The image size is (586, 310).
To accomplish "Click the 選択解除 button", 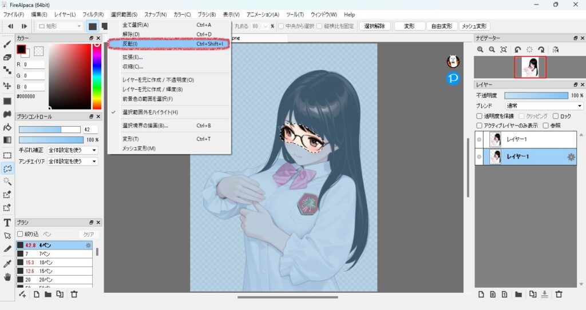I will (374, 26).
